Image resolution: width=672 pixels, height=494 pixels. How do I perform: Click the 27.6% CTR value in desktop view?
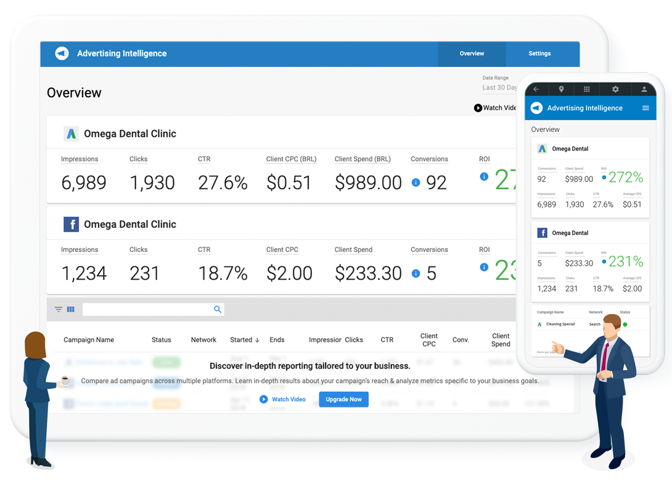coord(223,183)
